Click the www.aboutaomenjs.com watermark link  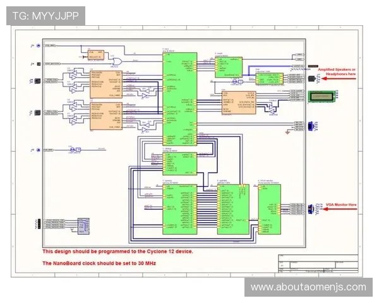pos(308,287)
